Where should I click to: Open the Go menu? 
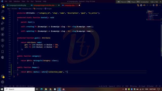[x=28, y=1]
